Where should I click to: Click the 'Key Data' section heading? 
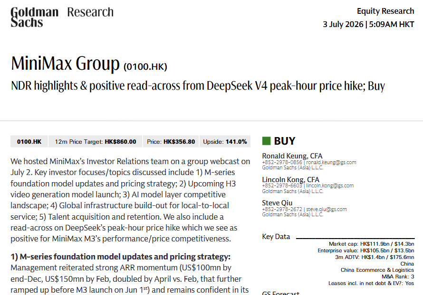276,237
